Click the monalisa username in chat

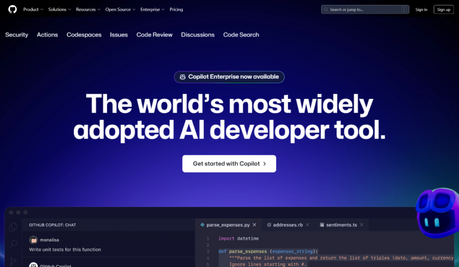(x=49, y=240)
